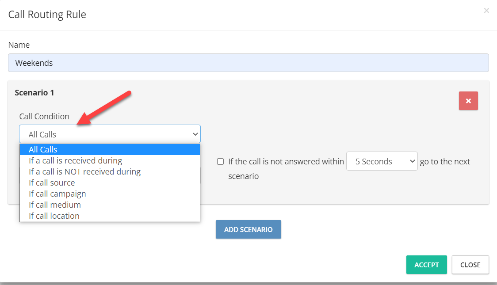
Task: Choose If a call is NOT received during
Action: pos(110,171)
